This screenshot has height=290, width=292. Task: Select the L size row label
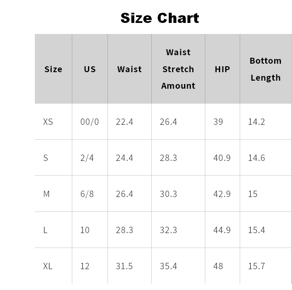point(45,230)
